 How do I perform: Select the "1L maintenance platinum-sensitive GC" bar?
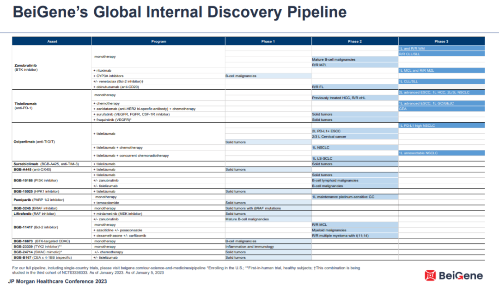tap(355, 197)
